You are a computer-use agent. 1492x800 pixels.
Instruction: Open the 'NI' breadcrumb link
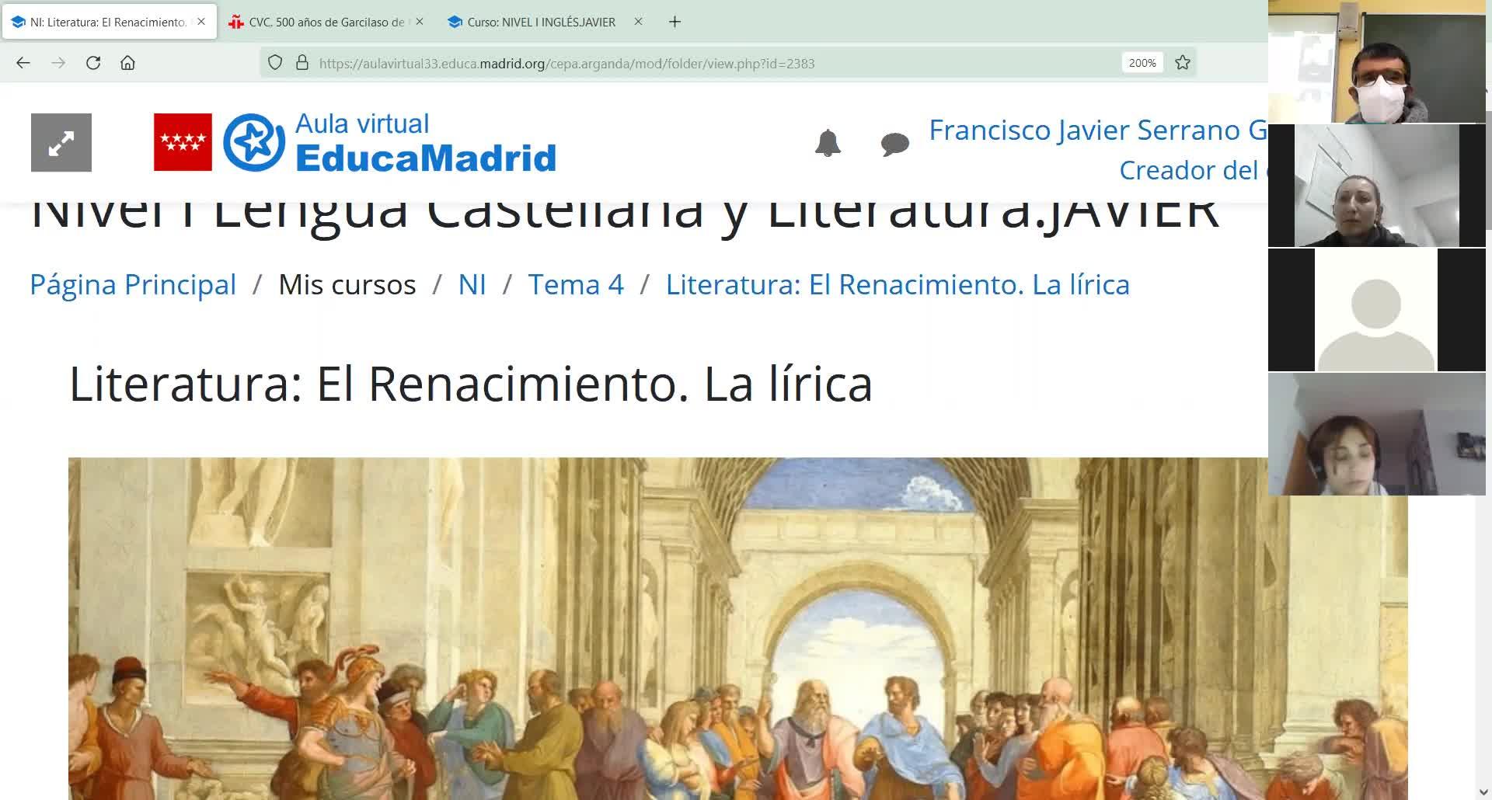pos(472,284)
